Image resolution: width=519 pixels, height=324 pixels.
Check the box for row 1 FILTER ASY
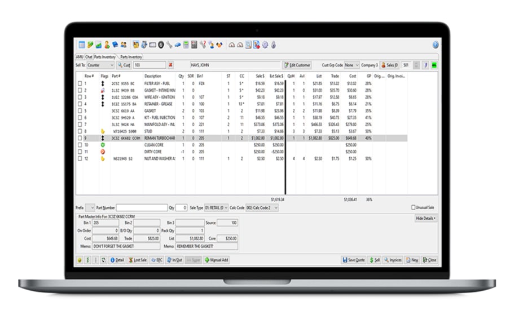tap(80, 83)
